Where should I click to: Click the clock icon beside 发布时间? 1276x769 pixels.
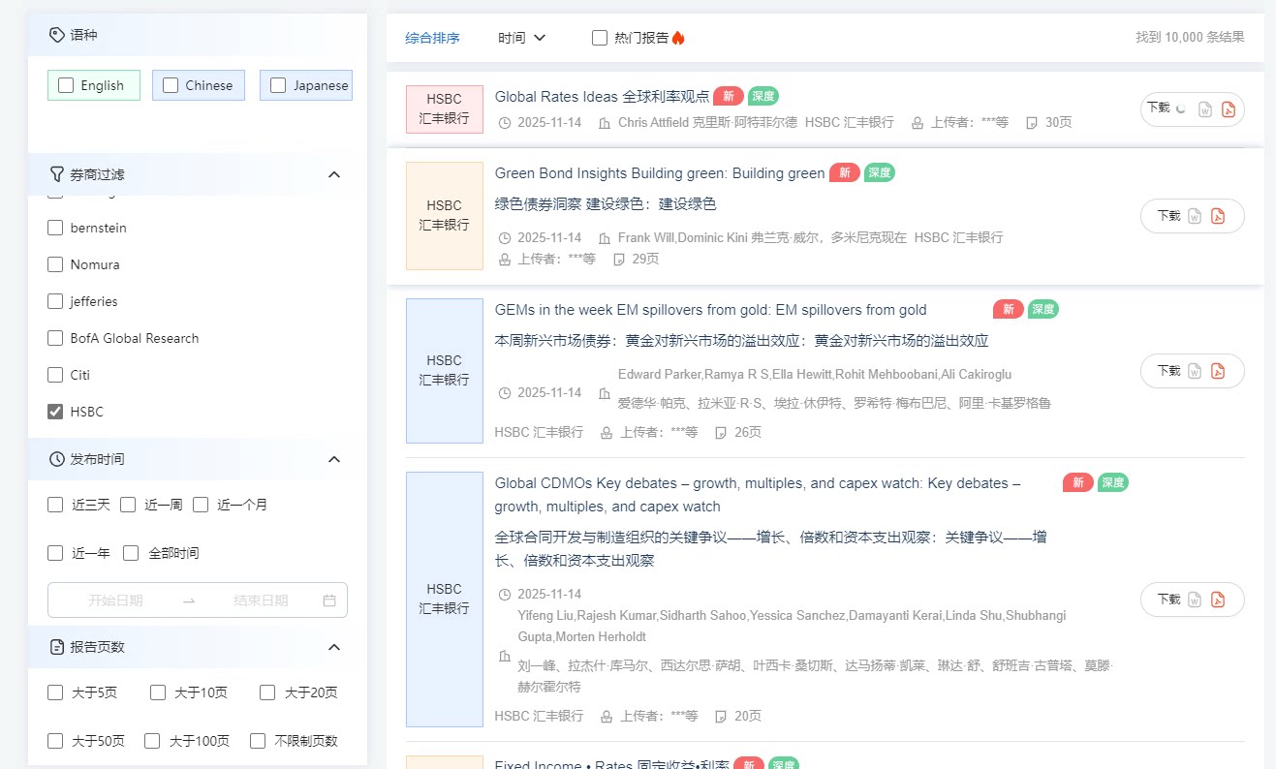click(x=56, y=459)
